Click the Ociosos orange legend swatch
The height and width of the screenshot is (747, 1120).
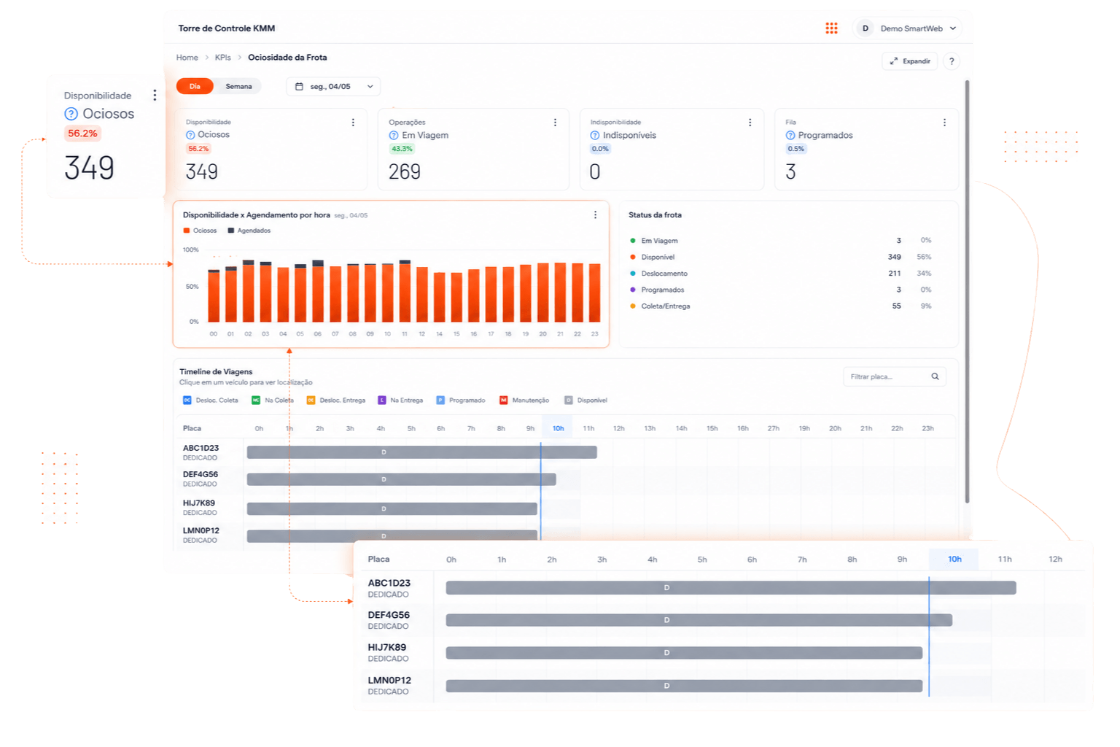pos(187,231)
